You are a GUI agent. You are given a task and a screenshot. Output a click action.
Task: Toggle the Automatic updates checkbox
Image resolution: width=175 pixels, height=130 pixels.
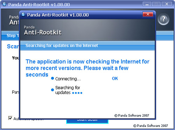point(10,118)
